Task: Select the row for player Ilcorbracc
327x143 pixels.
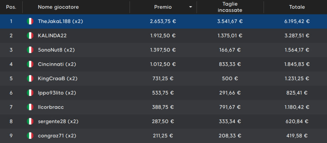Action: pyautogui.click(x=163, y=107)
